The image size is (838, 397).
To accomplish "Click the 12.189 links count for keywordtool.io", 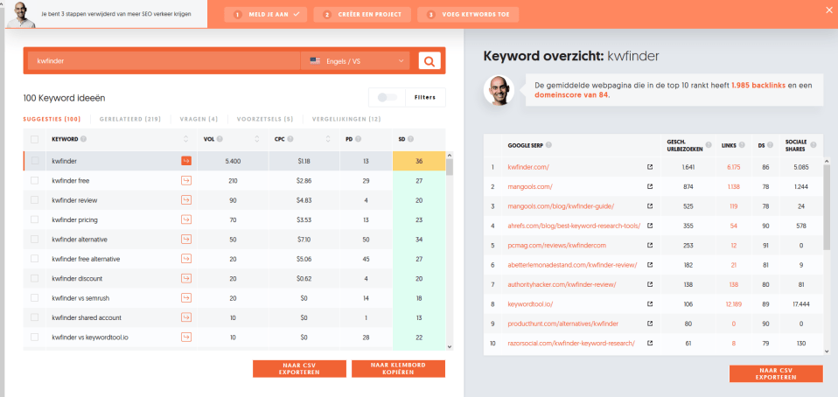I will pyautogui.click(x=733, y=303).
